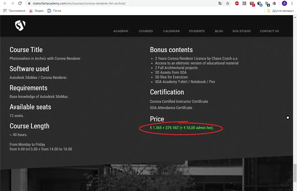Open the Приложения apps shortcut
The width and height of the screenshot is (297, 191).
tap(14, 11)
